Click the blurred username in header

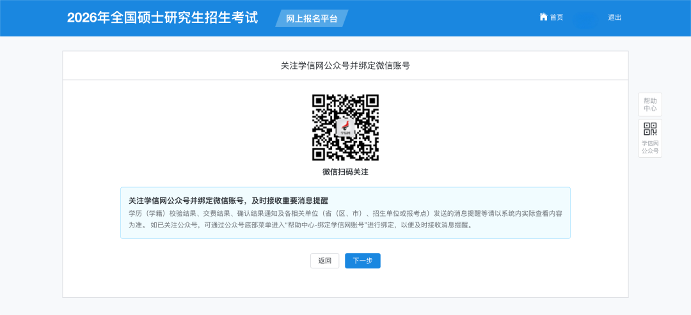point(585,19)
